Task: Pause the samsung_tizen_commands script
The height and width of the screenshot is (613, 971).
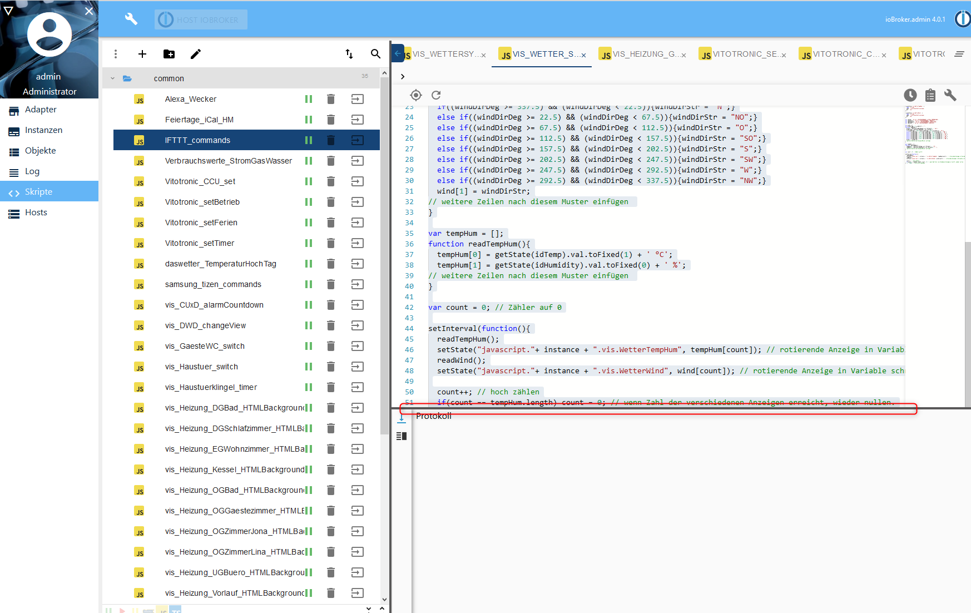Action: pyautogui.click(x=309, y=284)
